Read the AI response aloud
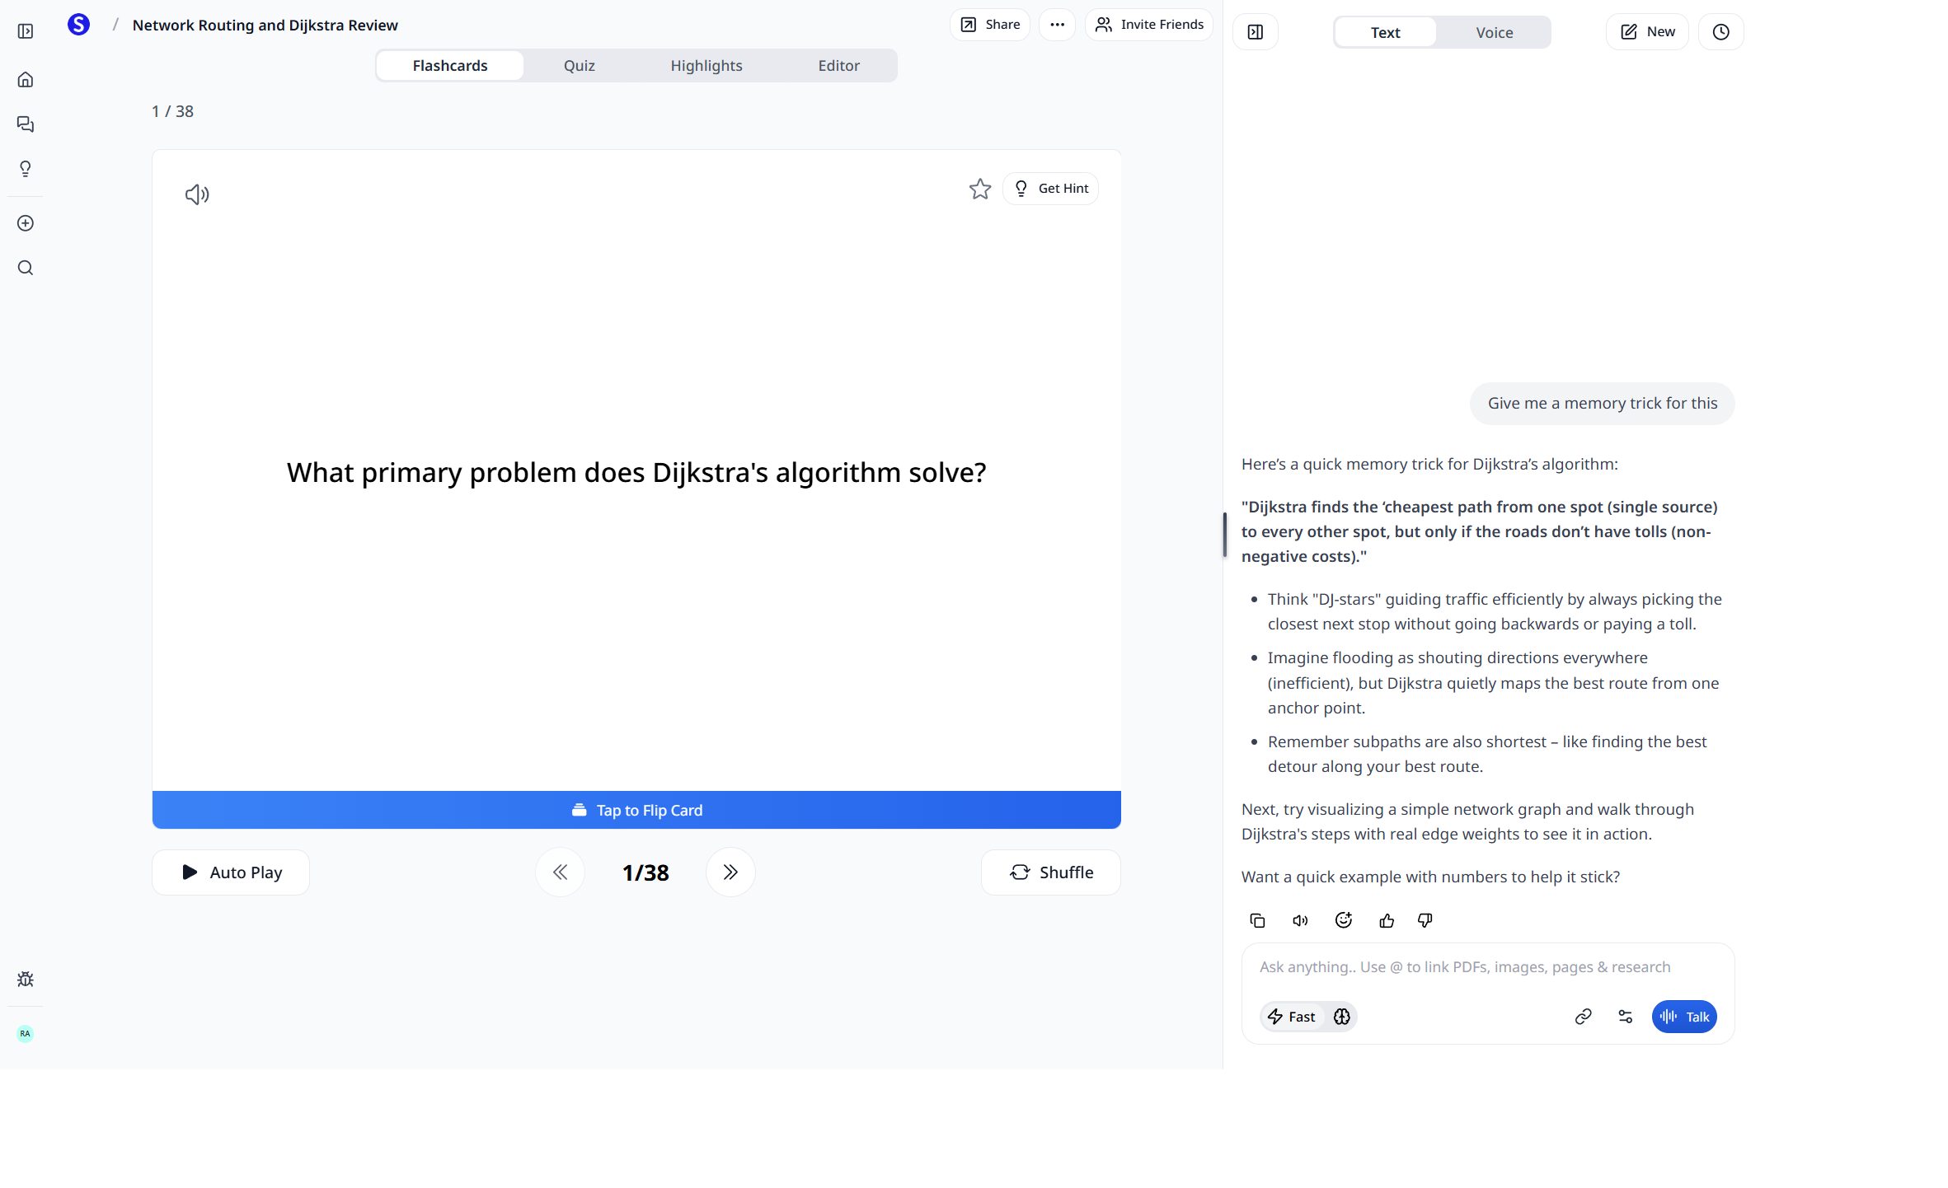The image size is (1948, 1188). pyautogui.click(x=1300, y=920)
